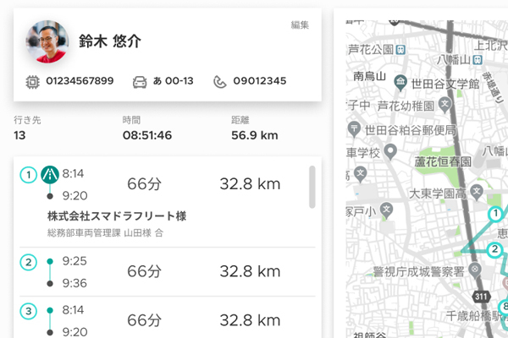Screen dimensions: 508x338
Task: Click the driver name 鈴木 悠介
Action: click(x=110, y=41)
